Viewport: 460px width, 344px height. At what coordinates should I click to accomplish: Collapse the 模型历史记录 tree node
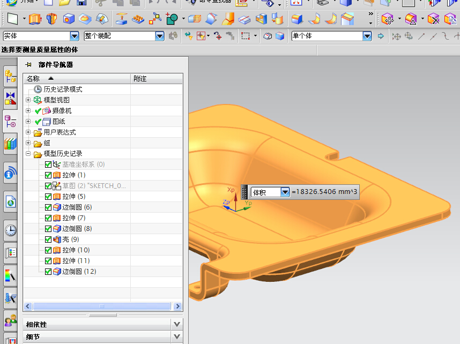click(x=28, y=154)
